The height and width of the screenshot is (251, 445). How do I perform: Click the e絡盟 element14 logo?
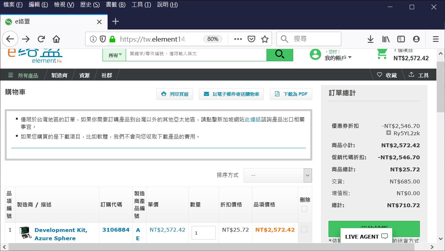click(x=35, y=56)
